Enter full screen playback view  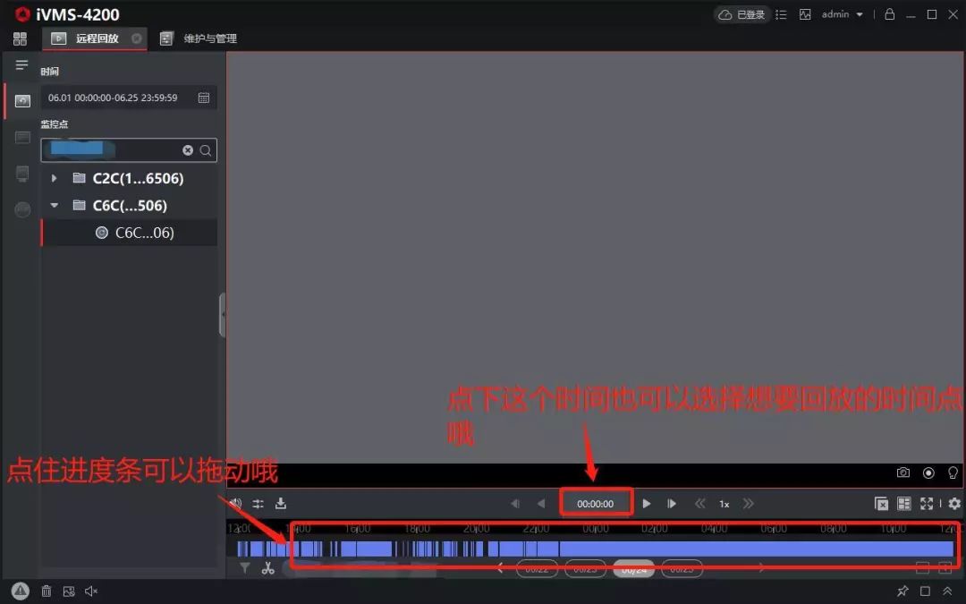coord(927,504)
